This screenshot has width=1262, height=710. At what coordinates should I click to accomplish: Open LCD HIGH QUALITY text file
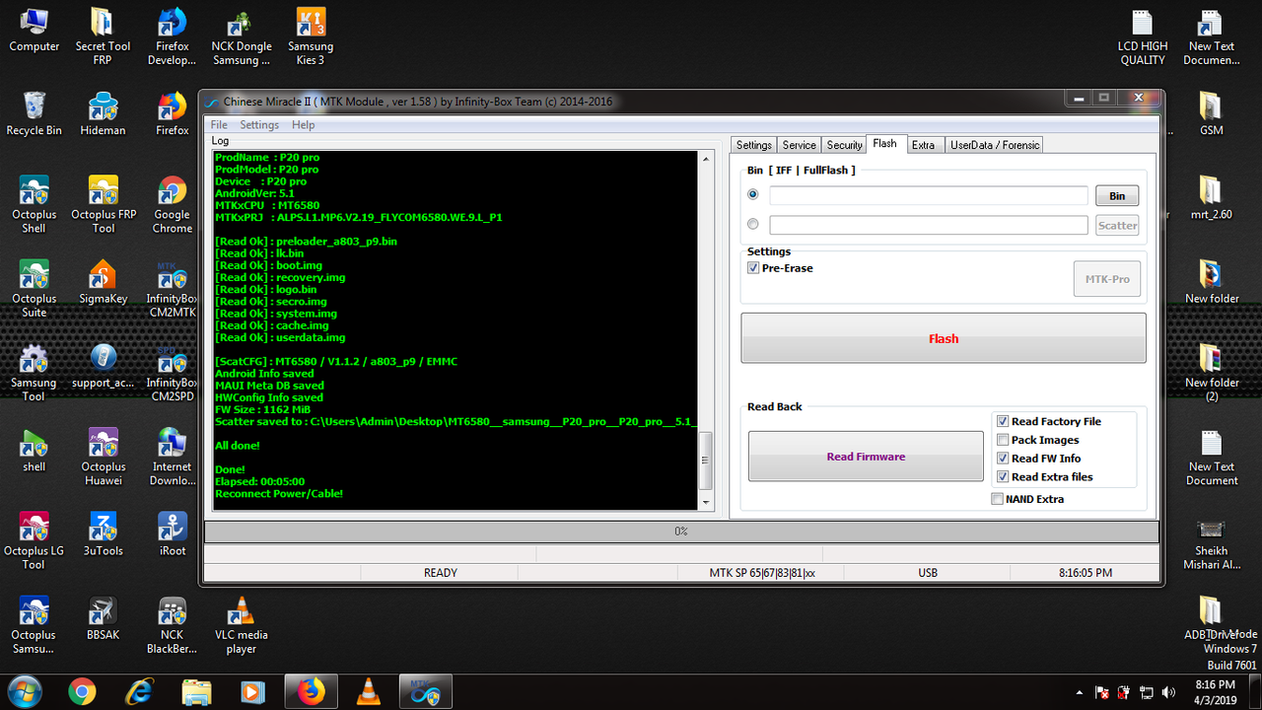pos(1143,37)
